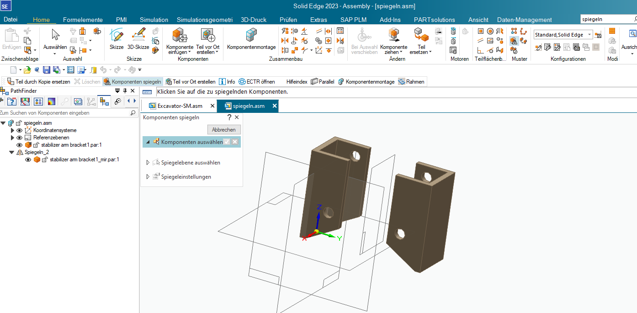Click the Hilfeindex command
Viewport: 637px width, 313px height.
click(296, 82)
